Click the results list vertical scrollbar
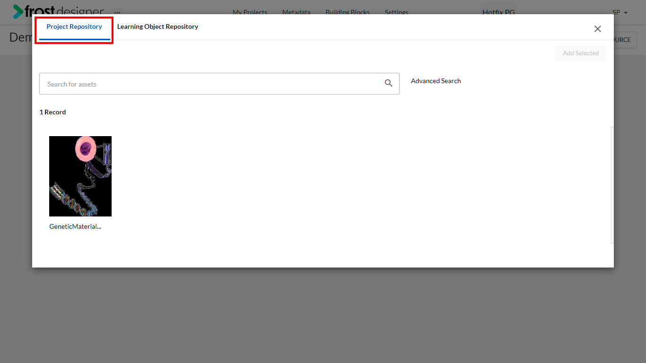Screen dimensions: 646x363 [x=612, y=185]
